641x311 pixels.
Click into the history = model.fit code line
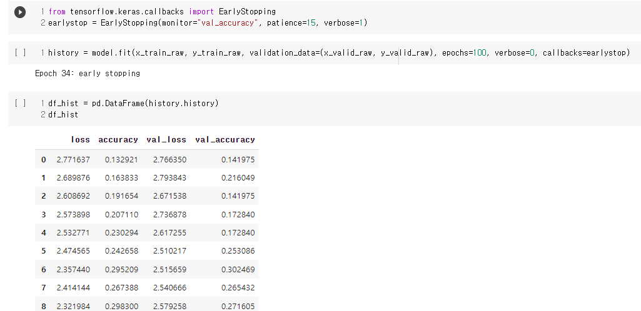pyautogui.click(x=339, y=52)
